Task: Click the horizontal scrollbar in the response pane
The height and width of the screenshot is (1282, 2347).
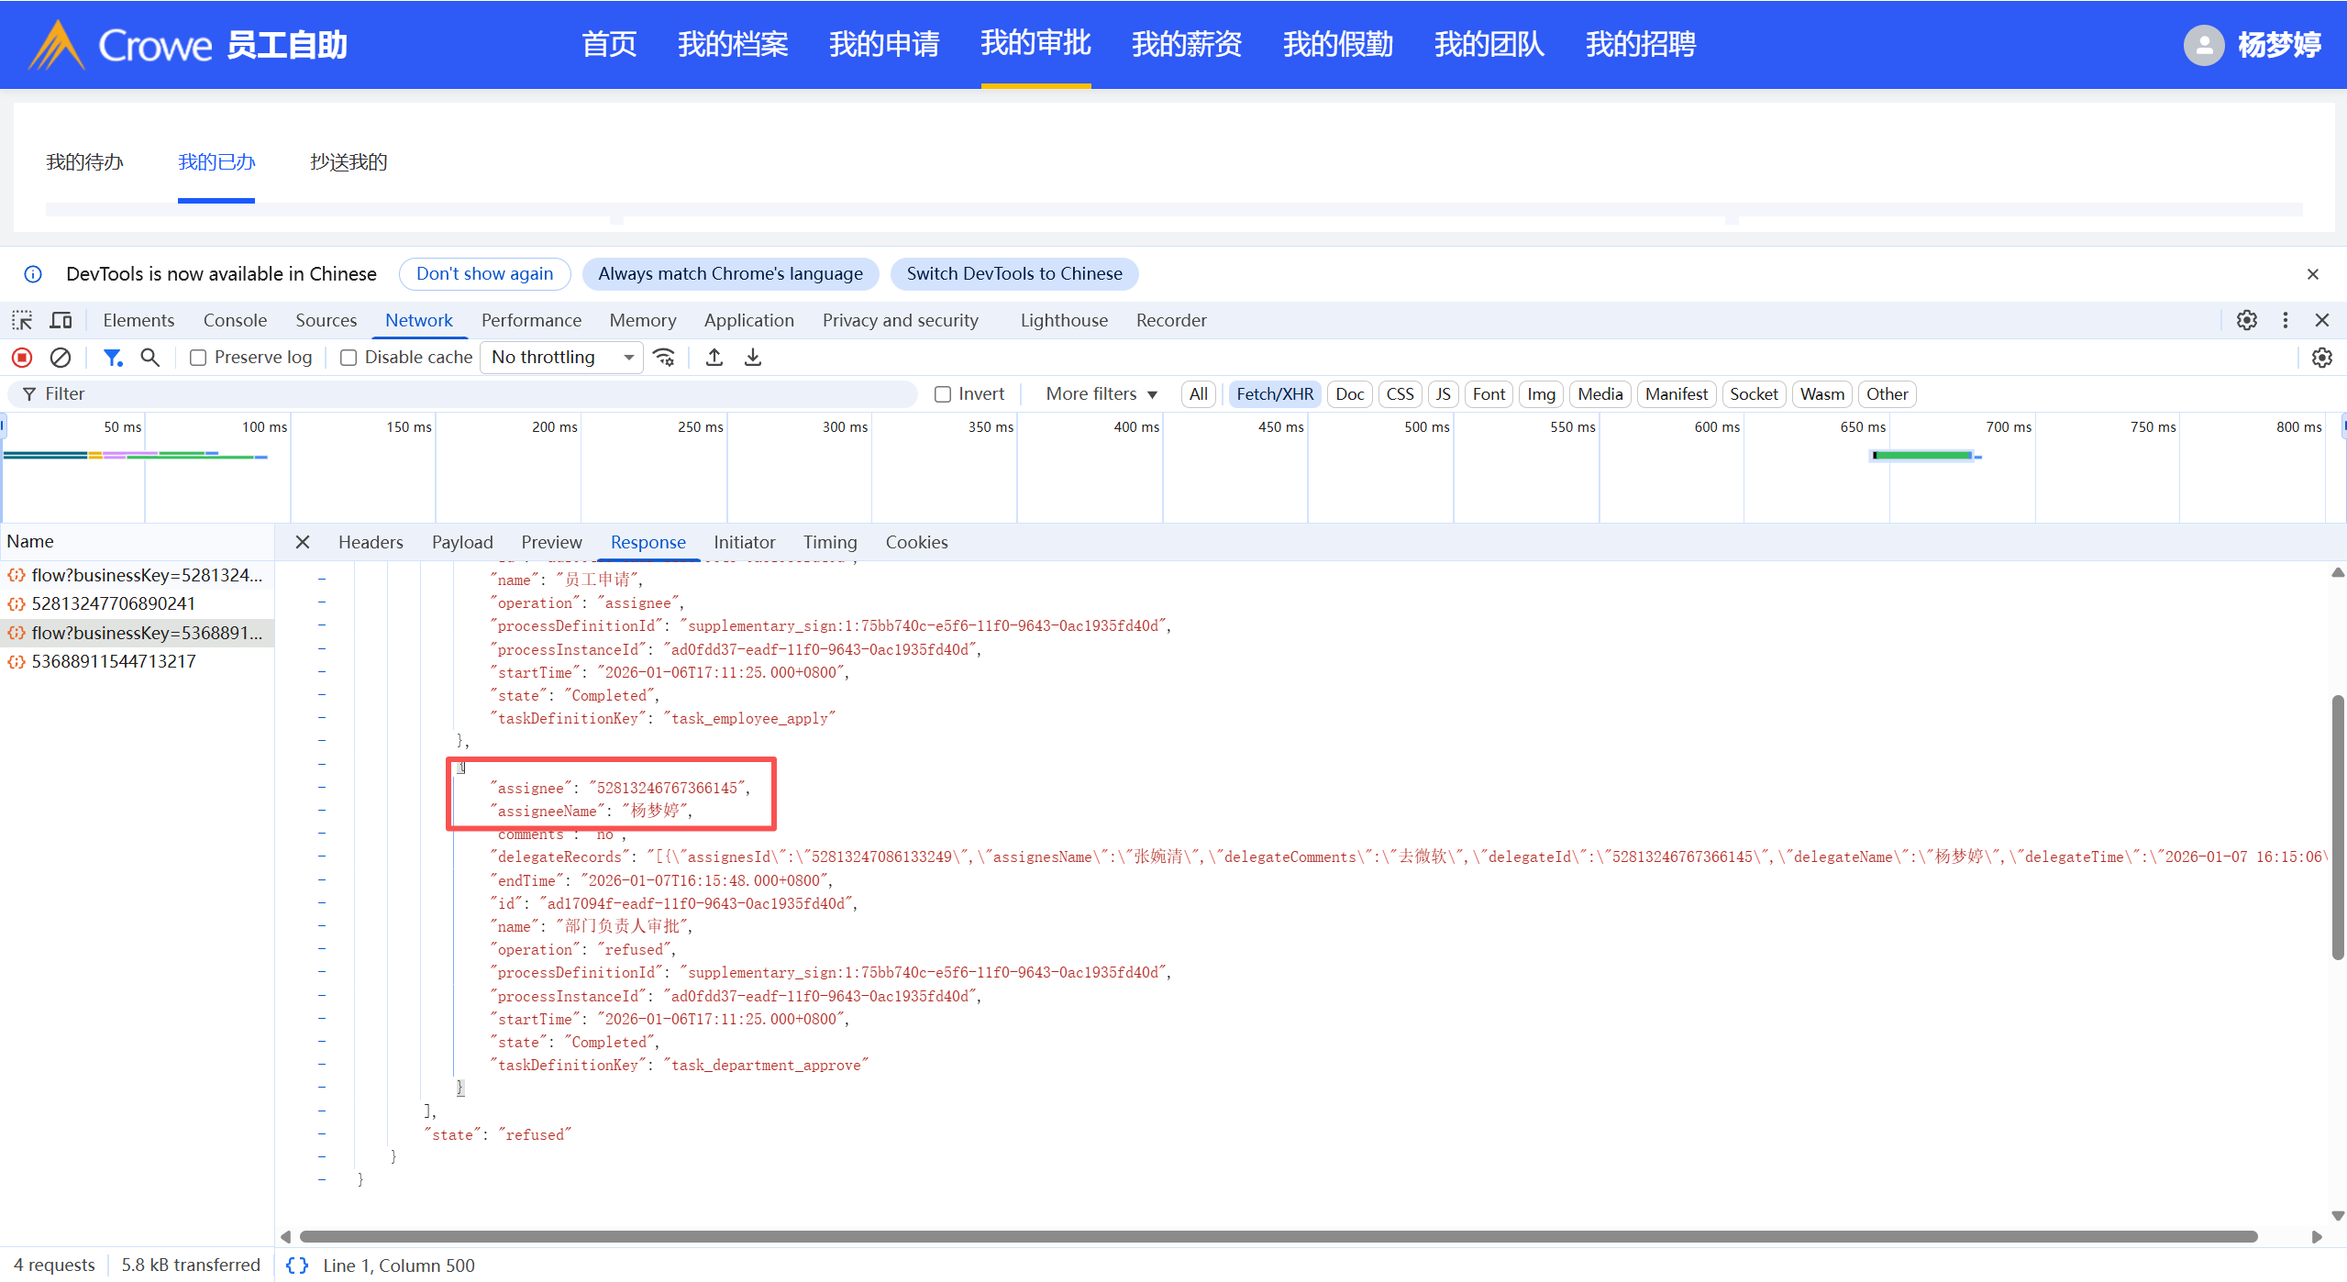Action: pos(1278,1236)
